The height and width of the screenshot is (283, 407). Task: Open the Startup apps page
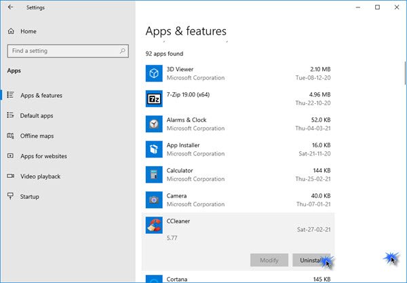pyautogui.click(x=29, y=196)
